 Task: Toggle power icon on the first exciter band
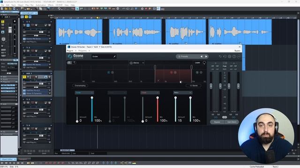109,72
